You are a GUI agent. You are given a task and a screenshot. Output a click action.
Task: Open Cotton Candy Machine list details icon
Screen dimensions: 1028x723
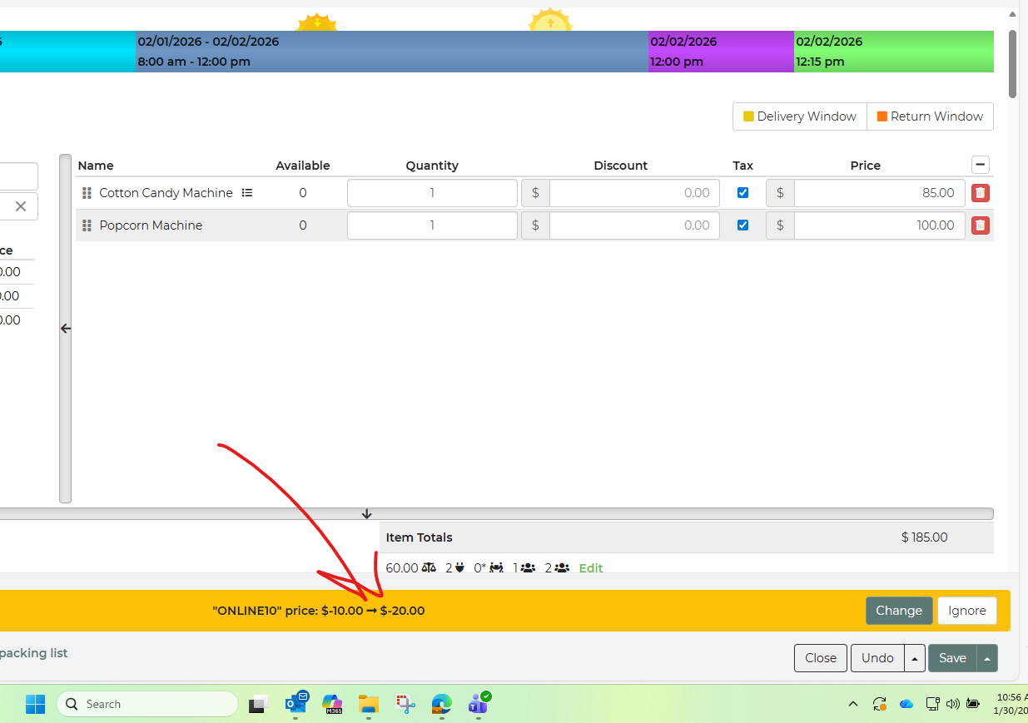click(246, 193)
